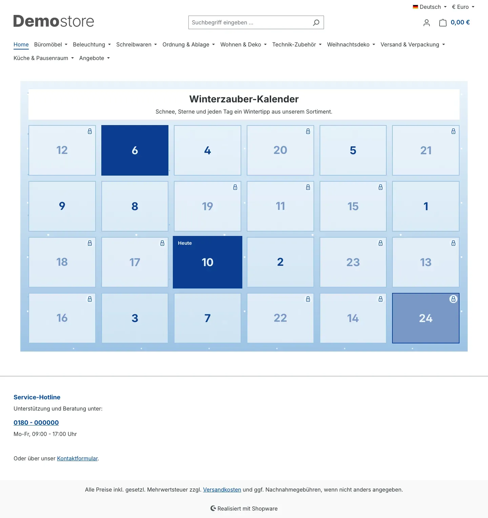This screenshot has height=518, width=488.
Task: Click the Demostore logo
Action: 54,21
